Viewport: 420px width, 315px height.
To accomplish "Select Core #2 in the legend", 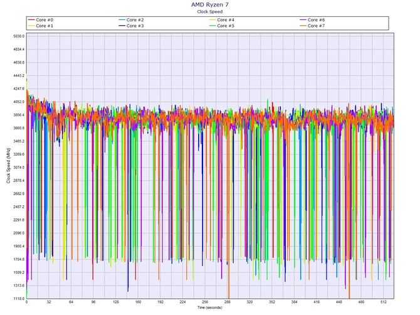I will click(x=131, y=20).
